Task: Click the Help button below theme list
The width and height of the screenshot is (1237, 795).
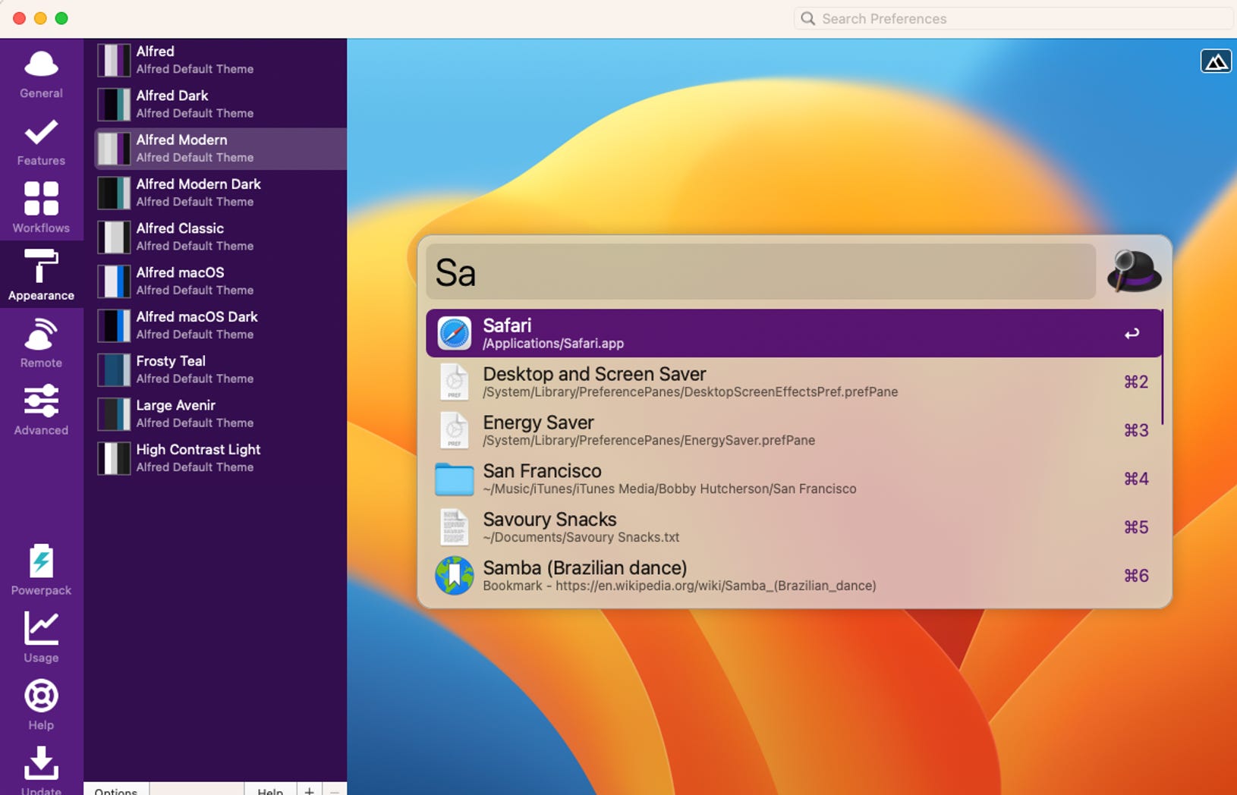Action: pyautogui.click(x=270, y=789)
